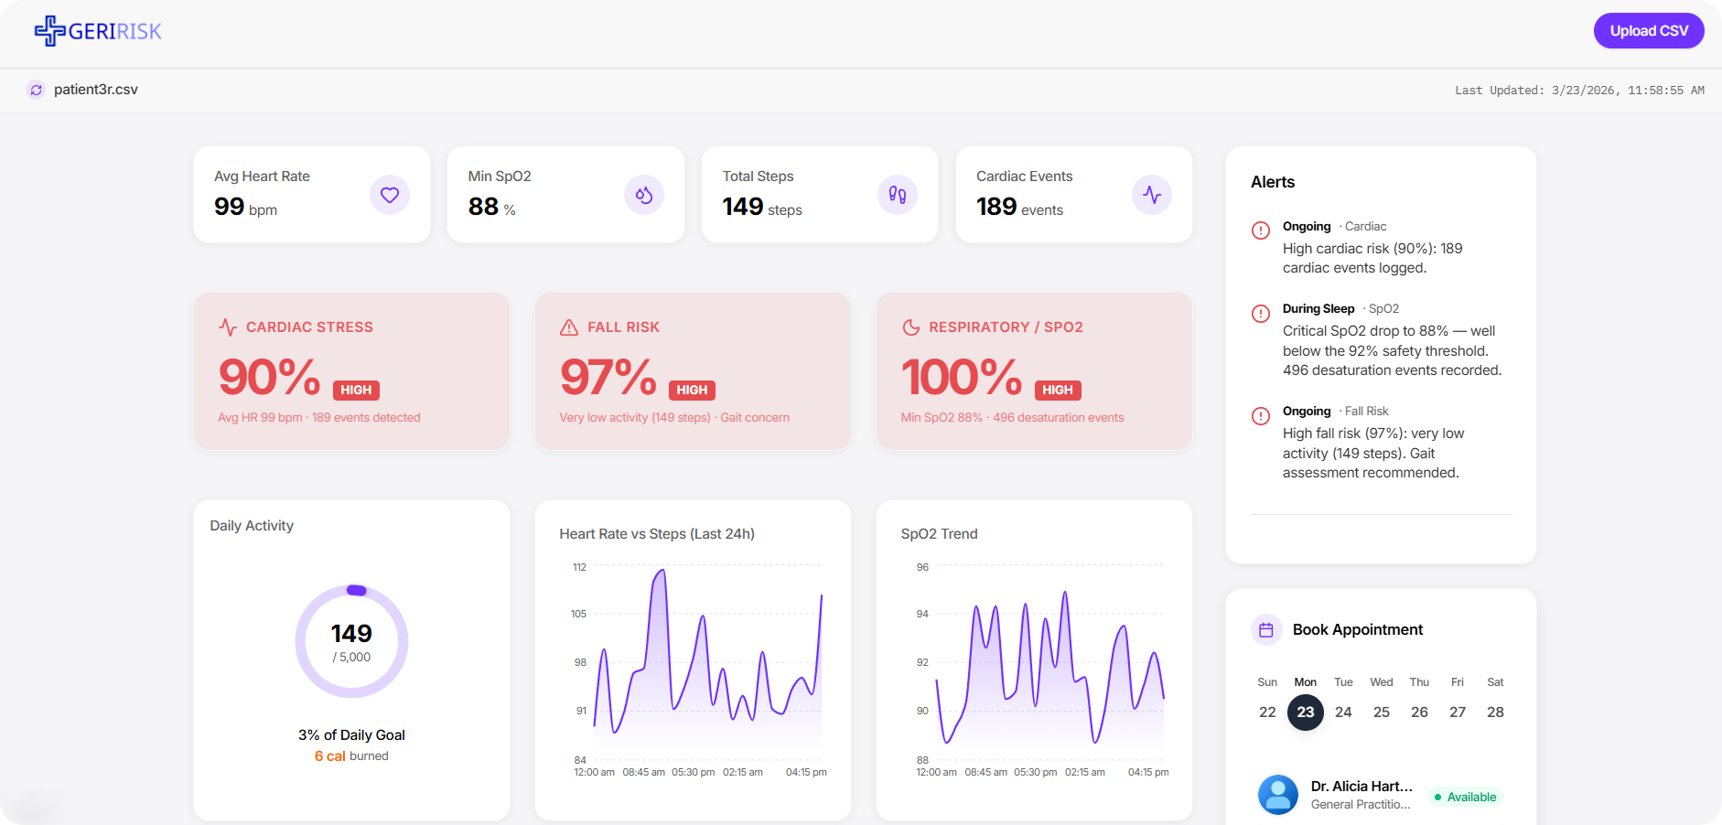The width and height of the screenshot is (1722, 825).
Task: Click the footprints icon on Total Steps card
Action: click(898, 195)
